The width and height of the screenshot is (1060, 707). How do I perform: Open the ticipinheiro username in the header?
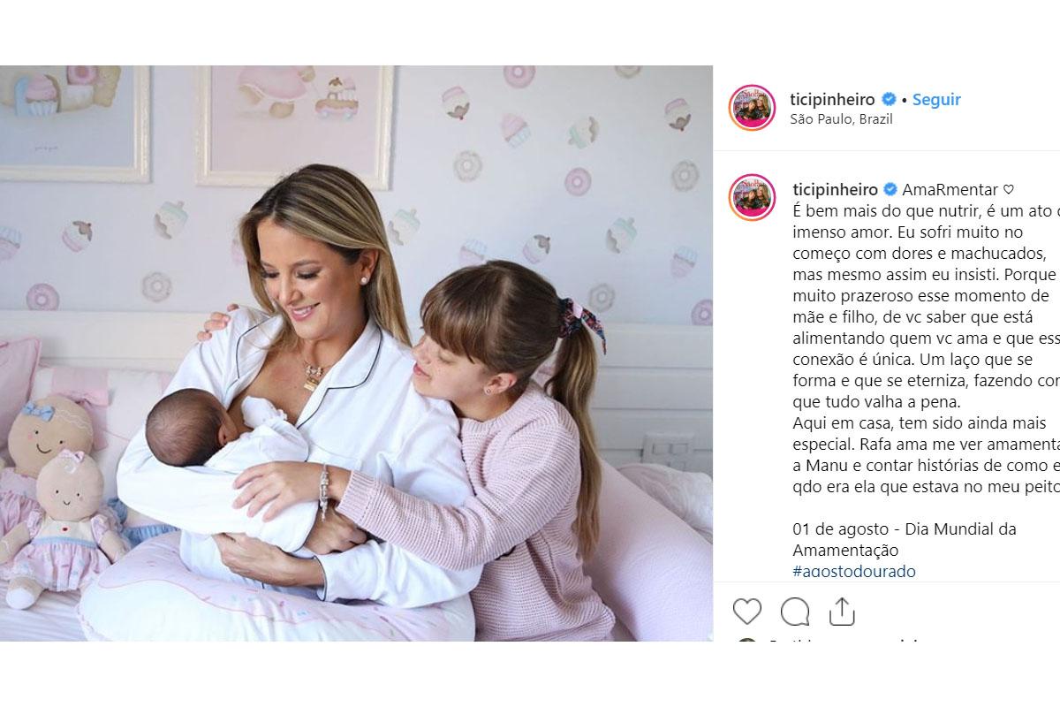pos(835,100)
